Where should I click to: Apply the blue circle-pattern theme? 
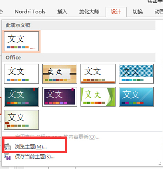click(x=136, y=74)
